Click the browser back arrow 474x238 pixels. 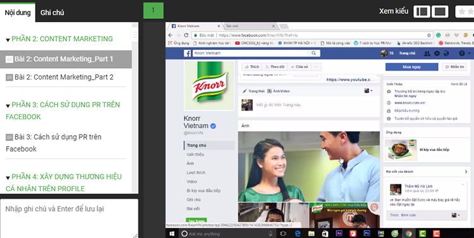[x=171, y=35]
